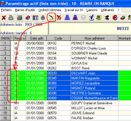The image size is (131, 121).
Task: Click name cell DELWART Jean
Action: tap(94, 73)
